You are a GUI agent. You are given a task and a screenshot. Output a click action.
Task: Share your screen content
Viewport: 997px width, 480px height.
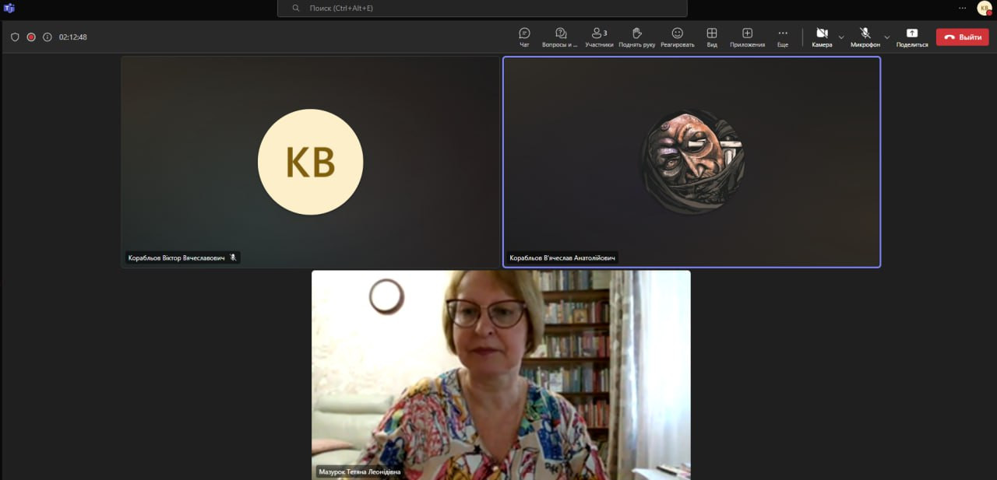[912, 37]
